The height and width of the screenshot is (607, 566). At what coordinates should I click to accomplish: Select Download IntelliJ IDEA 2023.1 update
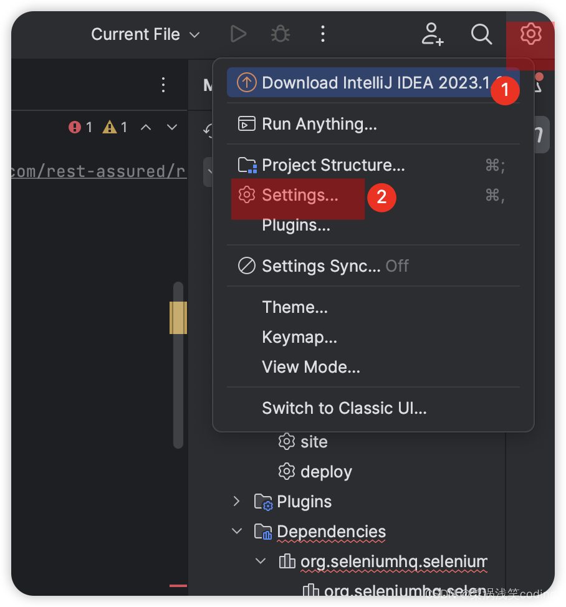click(x=373, y=82)
